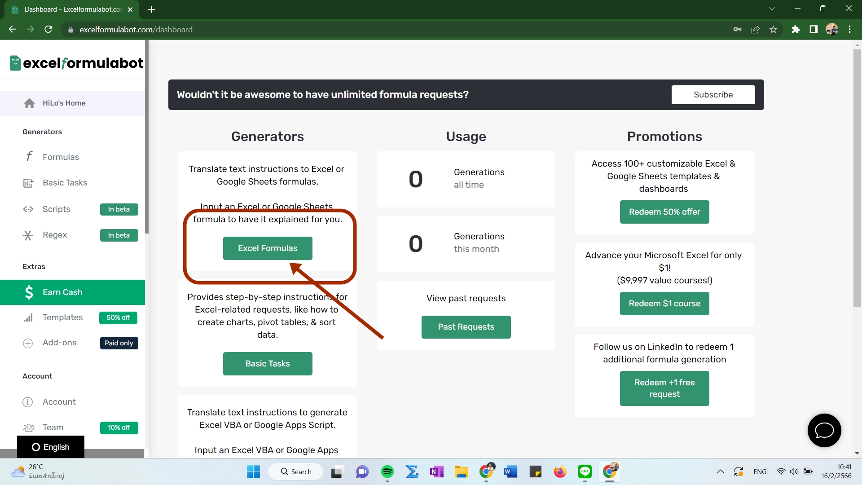Reload the dashboard page

point(48,29)
